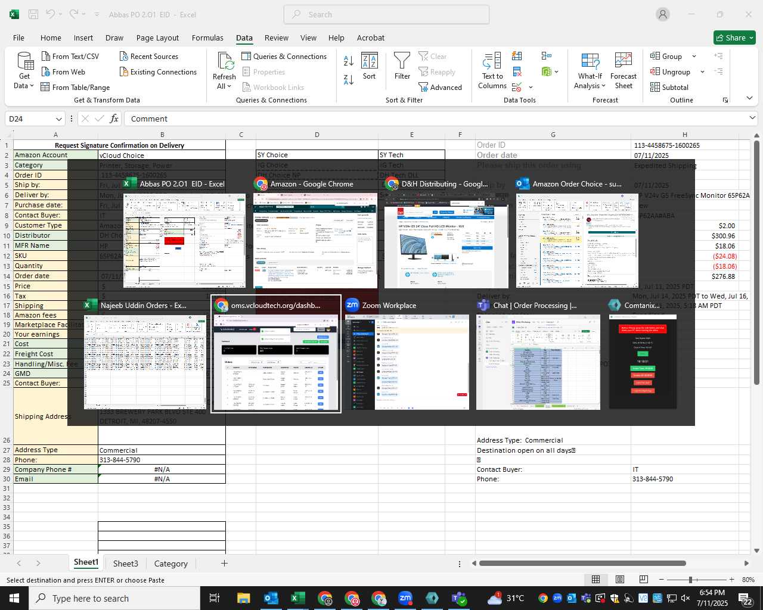Click the Consolidate icon
This screenshot has height=610, width=763.
(546, 56)
